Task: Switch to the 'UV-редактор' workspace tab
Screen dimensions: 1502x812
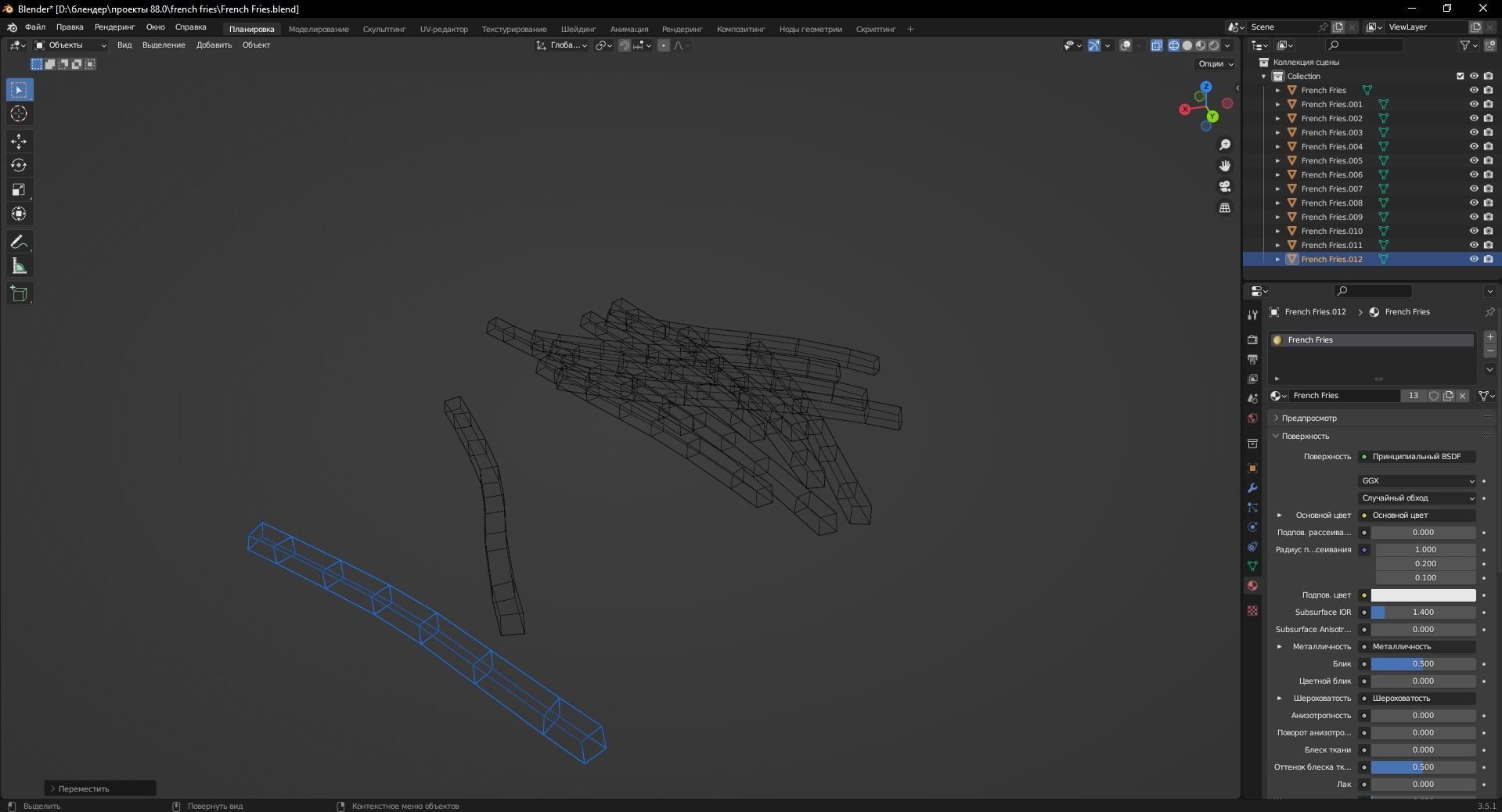Action: tap(444, 30)
